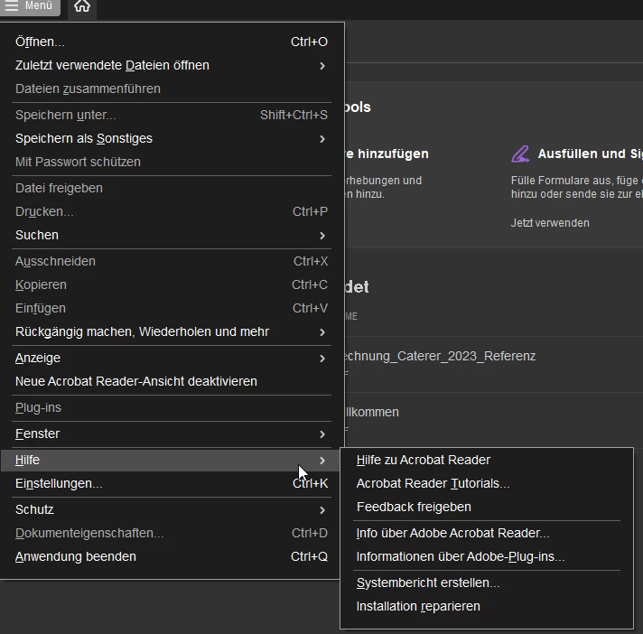Select Feedback freigeben
The width and height of the screenshot is (643, 634).
coord(487,507)
